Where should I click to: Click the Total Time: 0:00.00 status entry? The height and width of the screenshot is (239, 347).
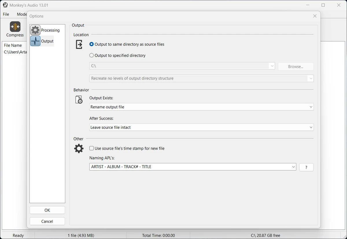tap(158, 235)
